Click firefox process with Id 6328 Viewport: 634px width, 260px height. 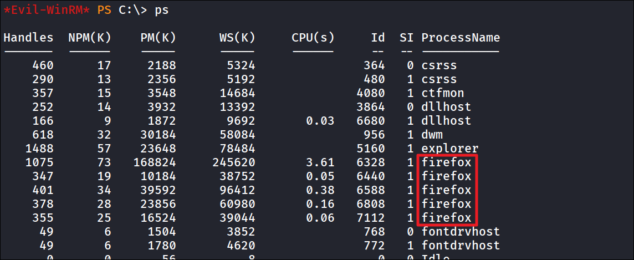coord(446,162)
